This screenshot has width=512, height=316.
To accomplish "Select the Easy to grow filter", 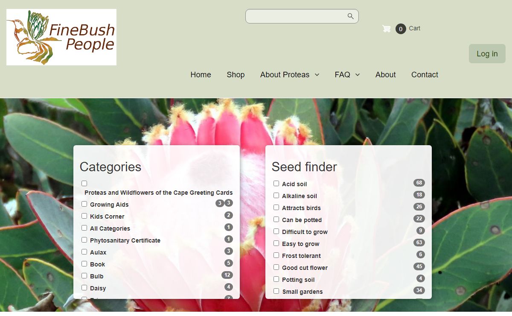I will click(276, 243).
